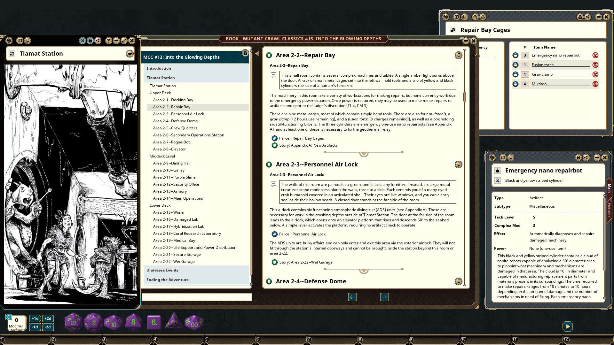Toggle the identified state of the Multitool item
This screenshot has height=345, width=614.
[x=595, y=84]
